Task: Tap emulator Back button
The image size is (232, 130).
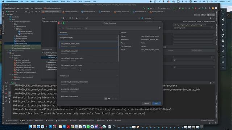Action: [223, 51]
